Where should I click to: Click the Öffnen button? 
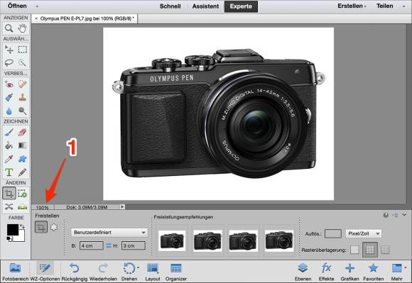coord(17,6)
